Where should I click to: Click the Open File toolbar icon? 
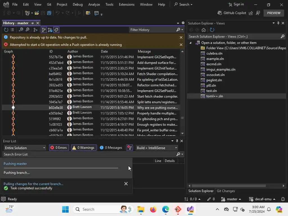(x=37, y=13)
